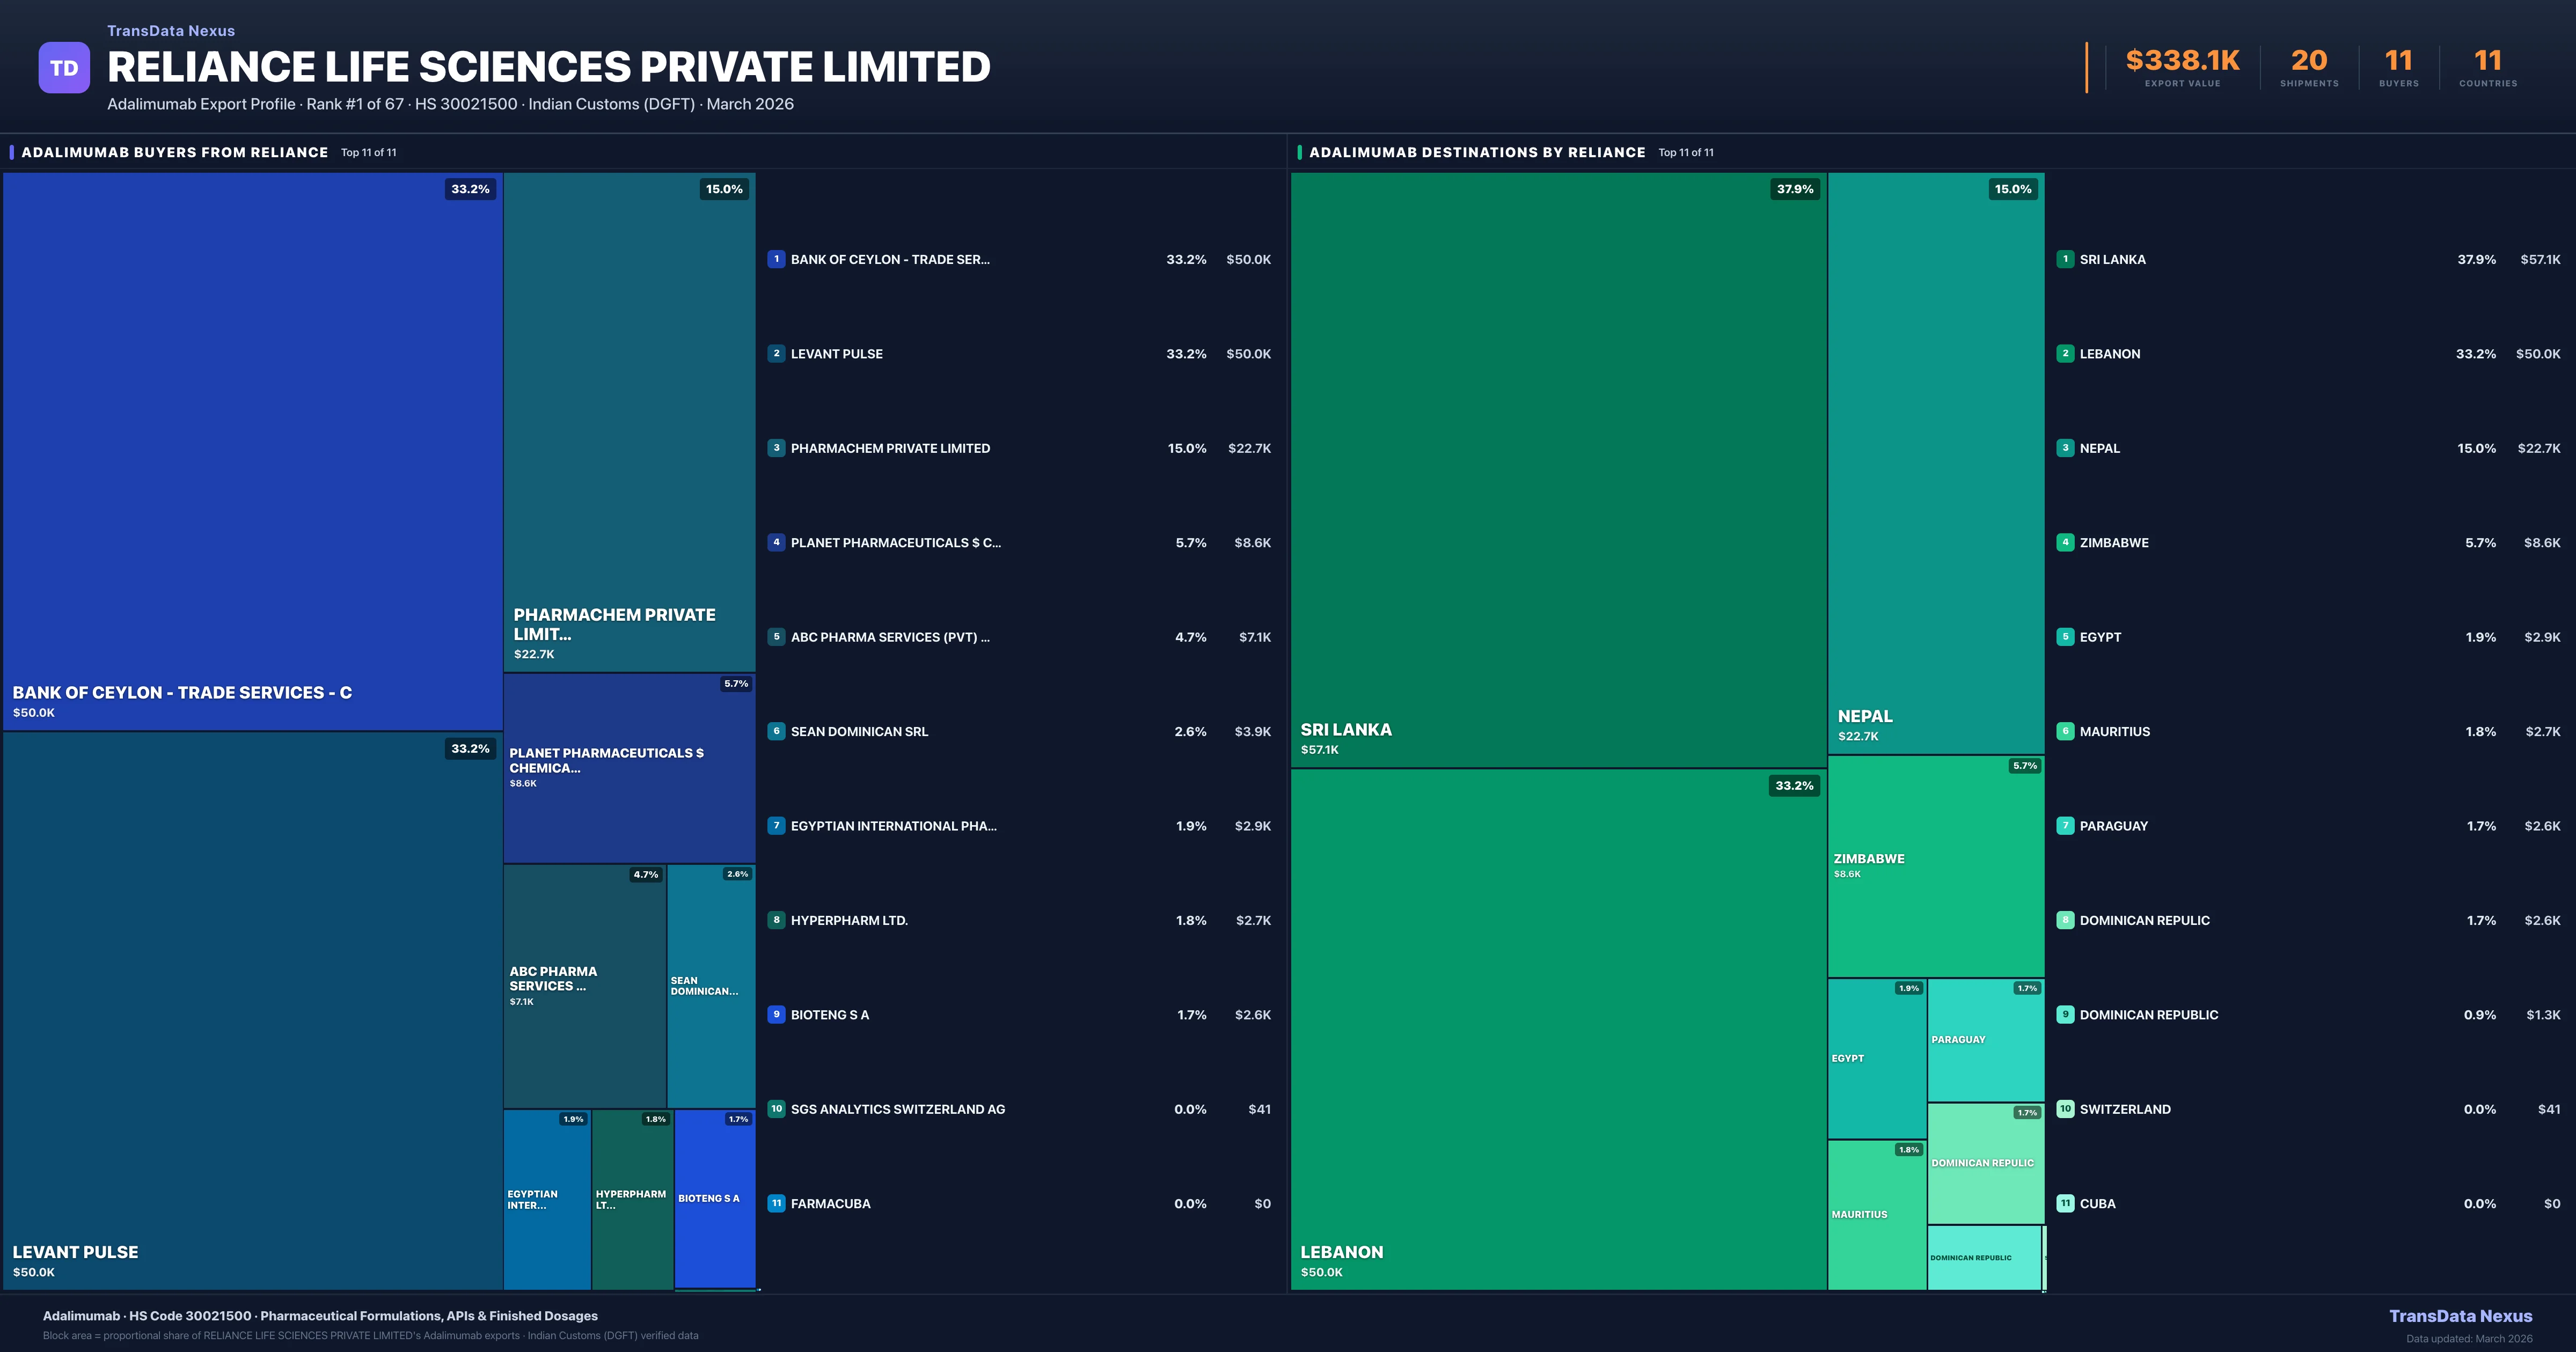Select the rank 6 badge beside SEAN DOMINICAN SRL
The height and width of the screenshot is (1352, 2576).
[776, 731]
